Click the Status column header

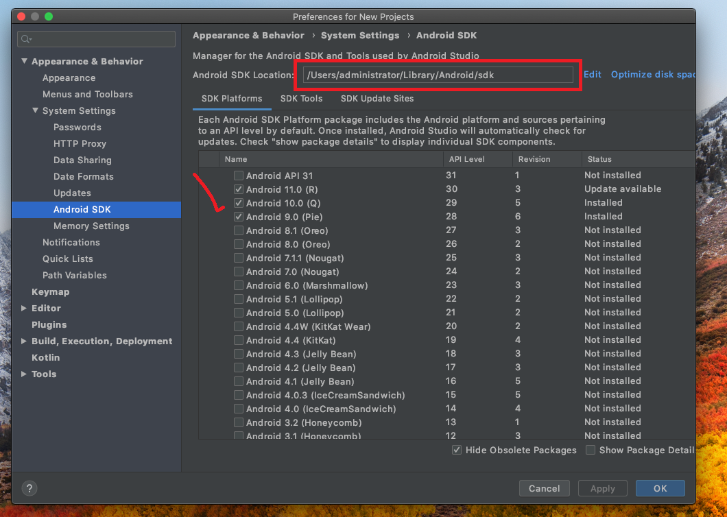639,159
